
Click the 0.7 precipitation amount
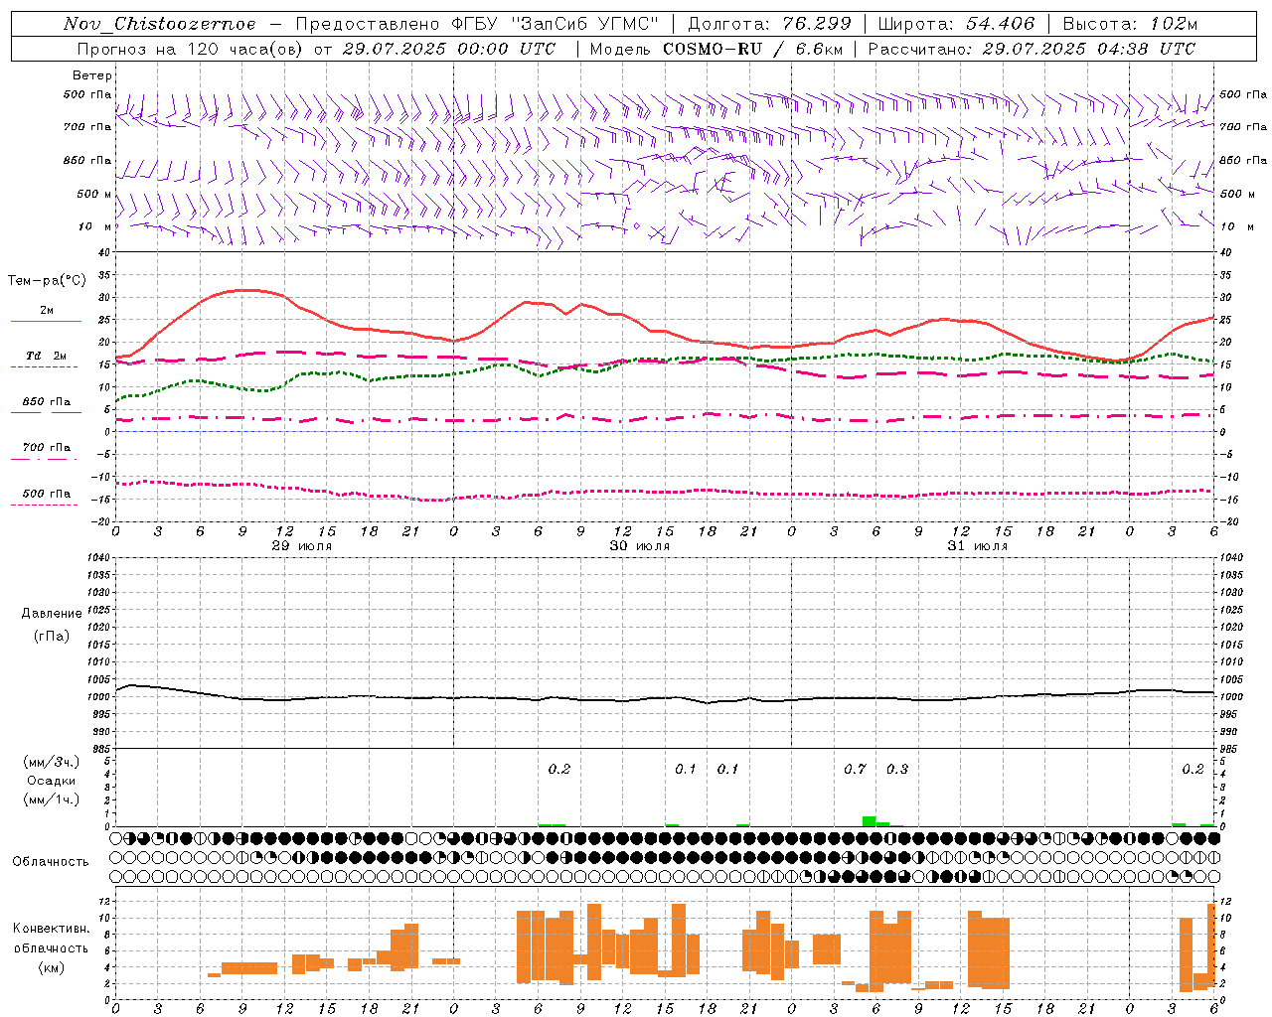click(x=855, y=769)
